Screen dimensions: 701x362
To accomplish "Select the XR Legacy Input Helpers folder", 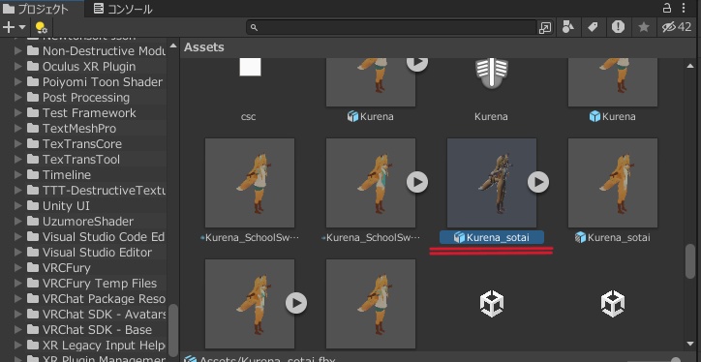I will 96,345.
